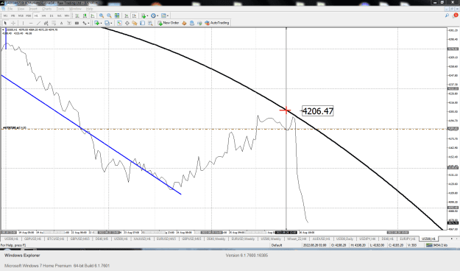This screenshot has width=460, height=271.
Task: Switch to the Wheat_Z2,H4 chart tab
Action: pyautogui.click(x=297, y=239)
